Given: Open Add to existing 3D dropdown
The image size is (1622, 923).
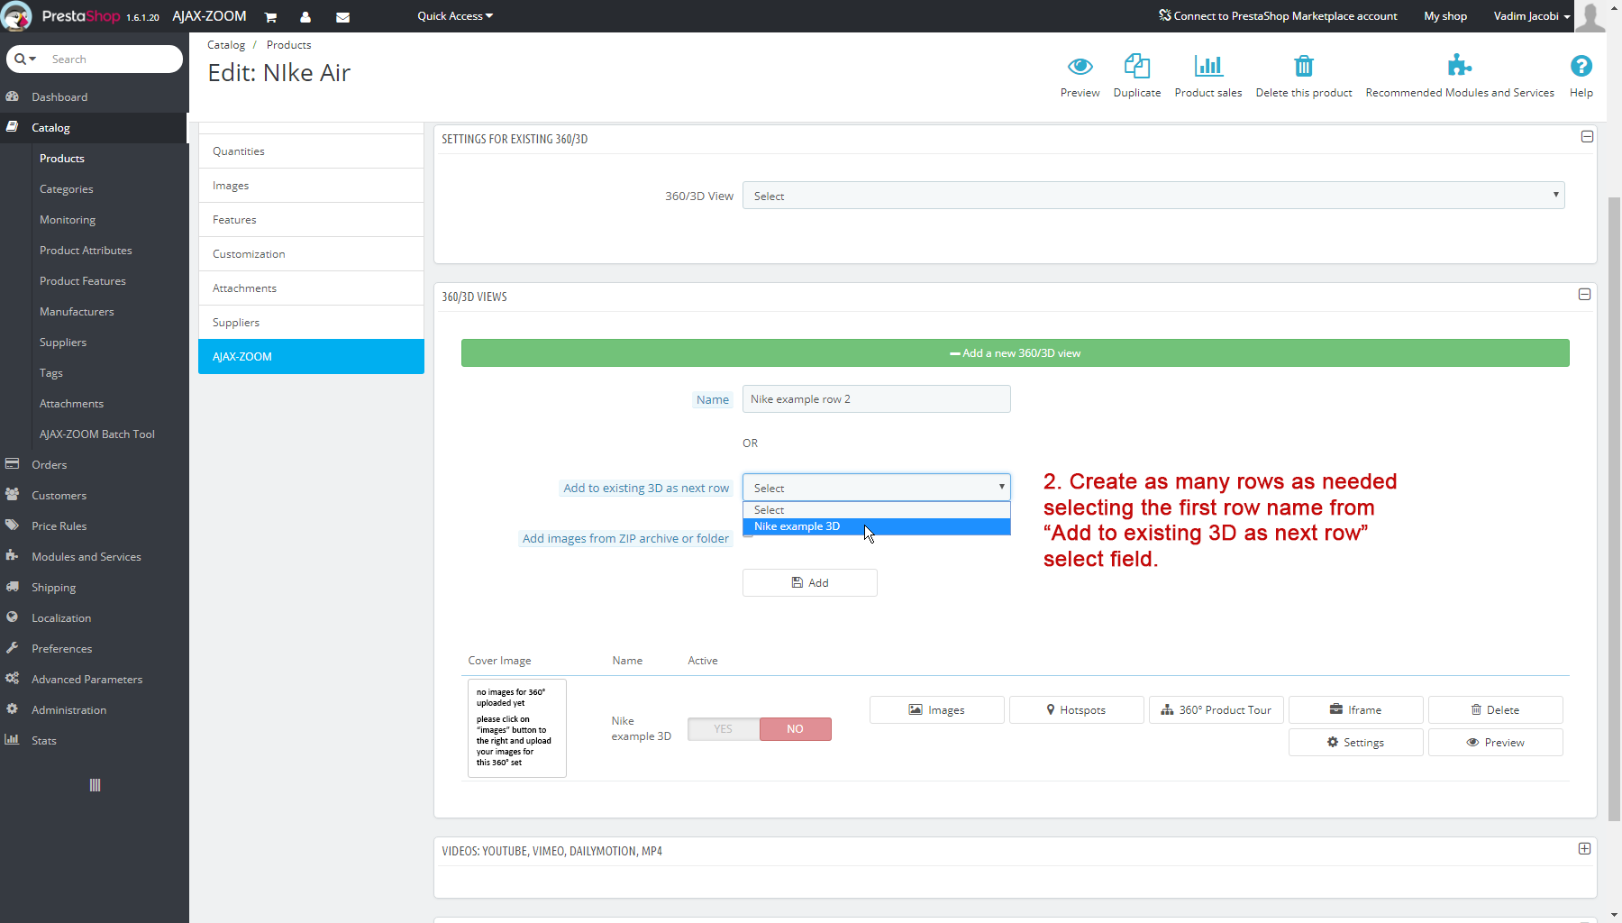Looking at the screenshot, I should tap(876, 488).
